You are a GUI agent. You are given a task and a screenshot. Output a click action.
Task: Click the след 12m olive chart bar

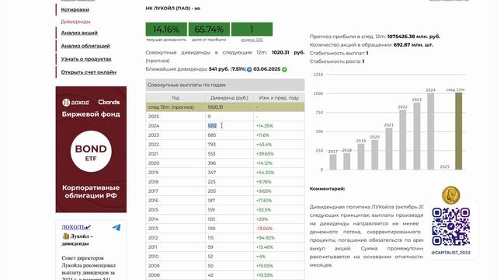tap(458, 131)
